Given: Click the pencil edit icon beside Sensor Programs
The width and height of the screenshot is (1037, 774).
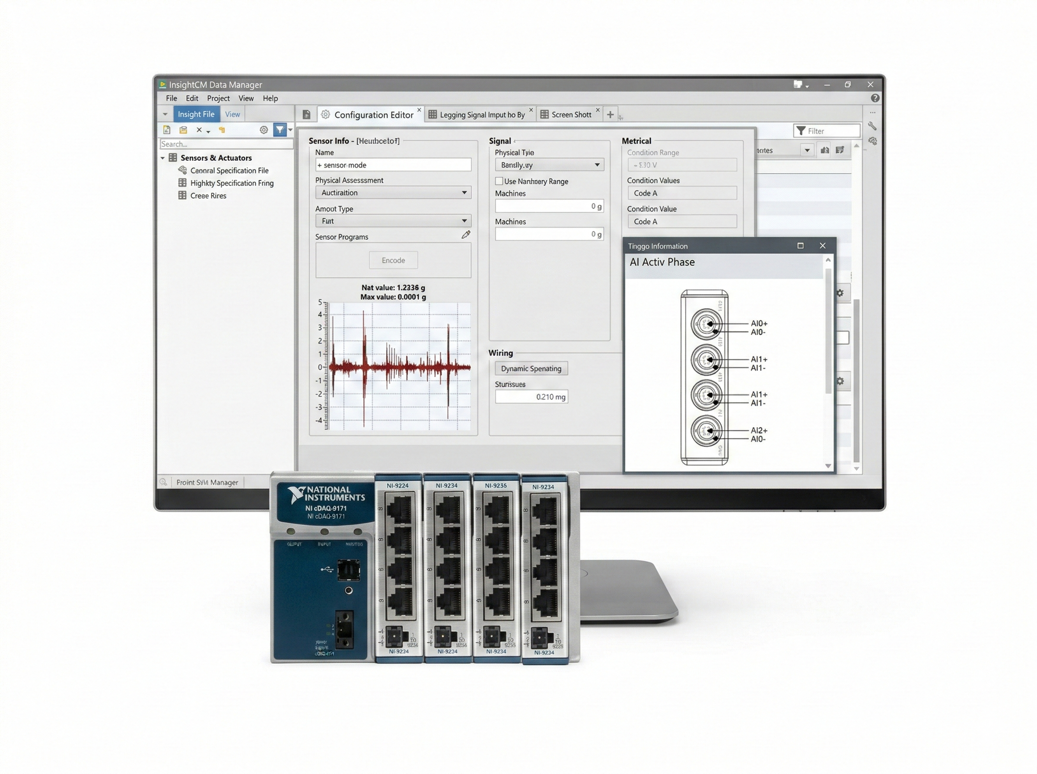Looking at the screenshot, I should click(465, 235).
